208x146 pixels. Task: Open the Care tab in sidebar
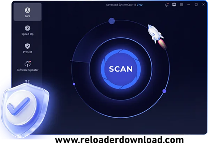point(27,12)
